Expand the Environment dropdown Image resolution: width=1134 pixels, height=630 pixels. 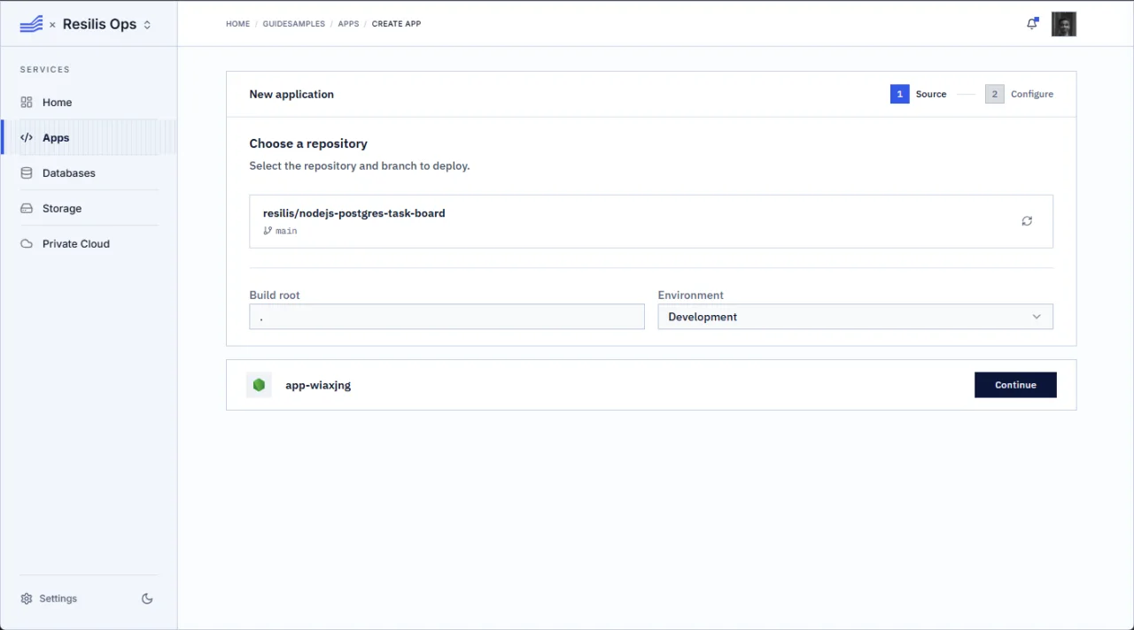[855, 317]
